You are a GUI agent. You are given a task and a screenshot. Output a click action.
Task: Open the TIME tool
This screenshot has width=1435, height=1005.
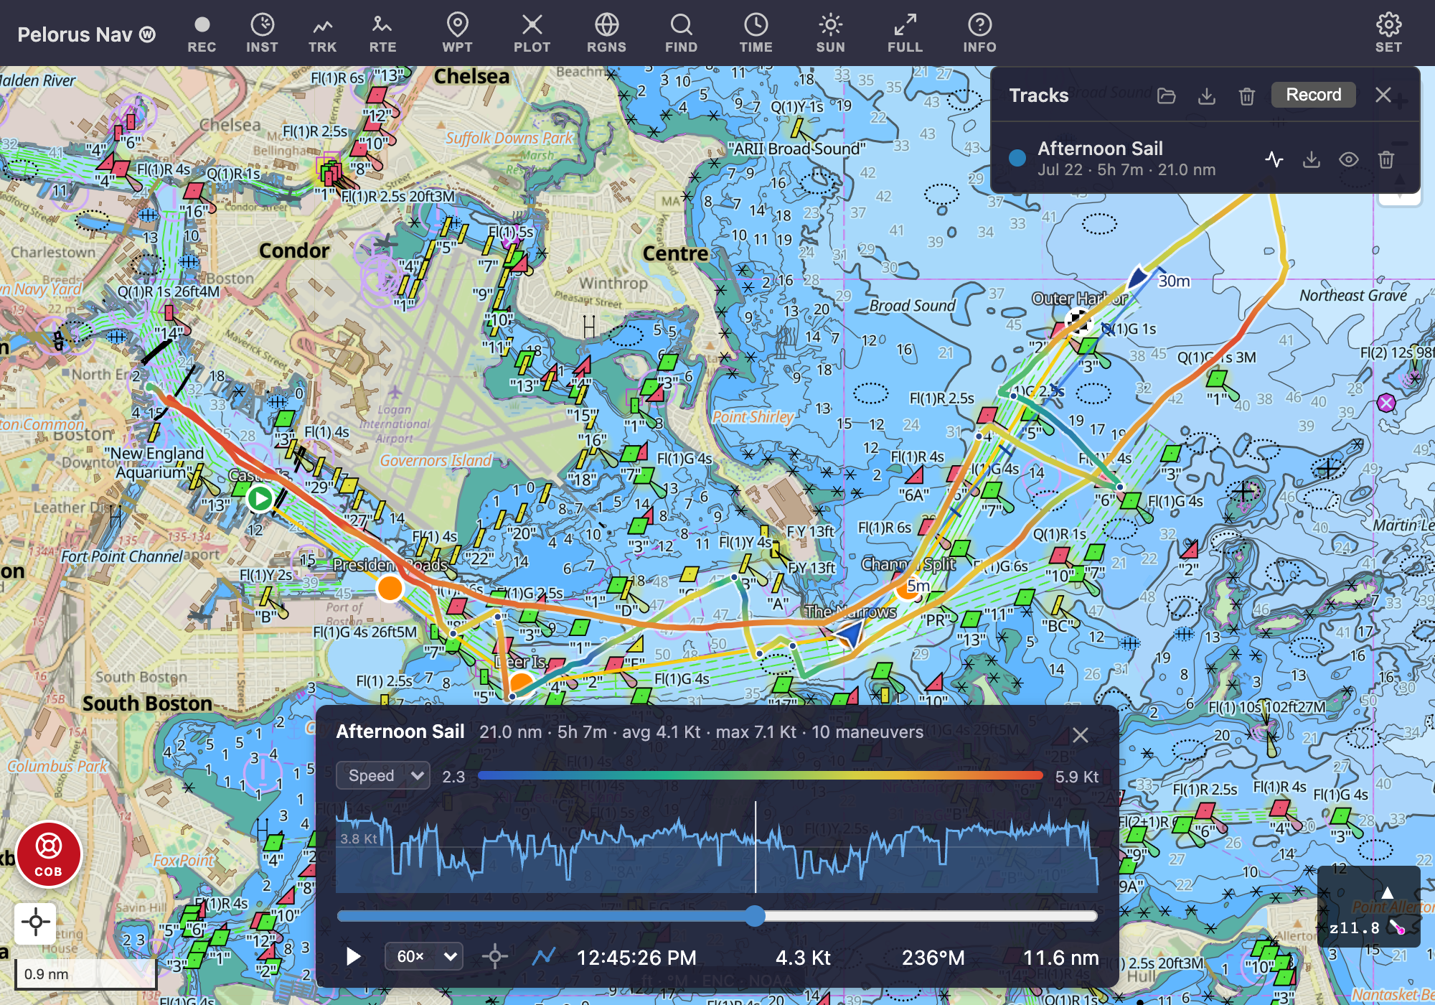pos(756,34)
